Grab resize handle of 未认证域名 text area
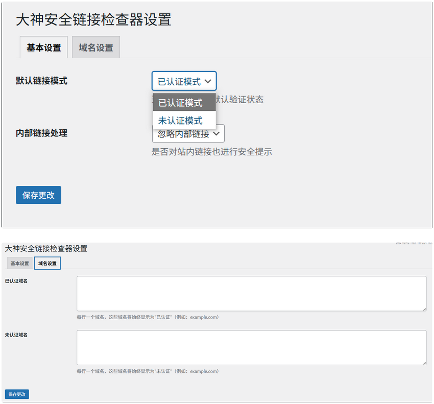 [424, 363]
